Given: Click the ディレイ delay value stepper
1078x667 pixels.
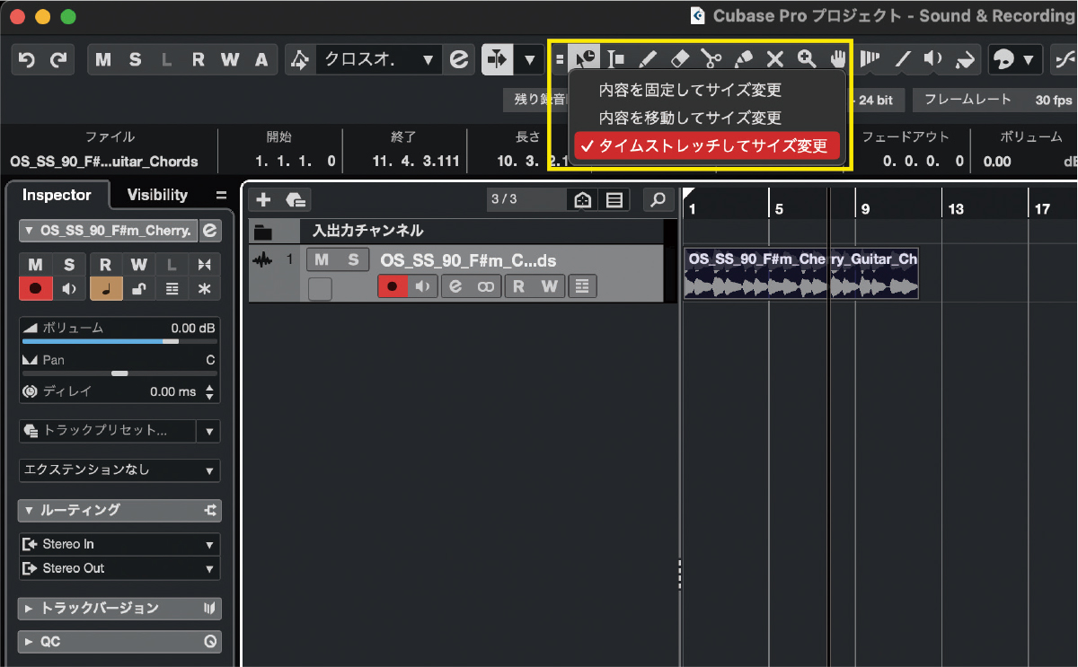Looking at the screenshot, I should 210,392.
